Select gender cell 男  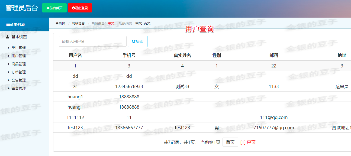[x=217, y=128]
